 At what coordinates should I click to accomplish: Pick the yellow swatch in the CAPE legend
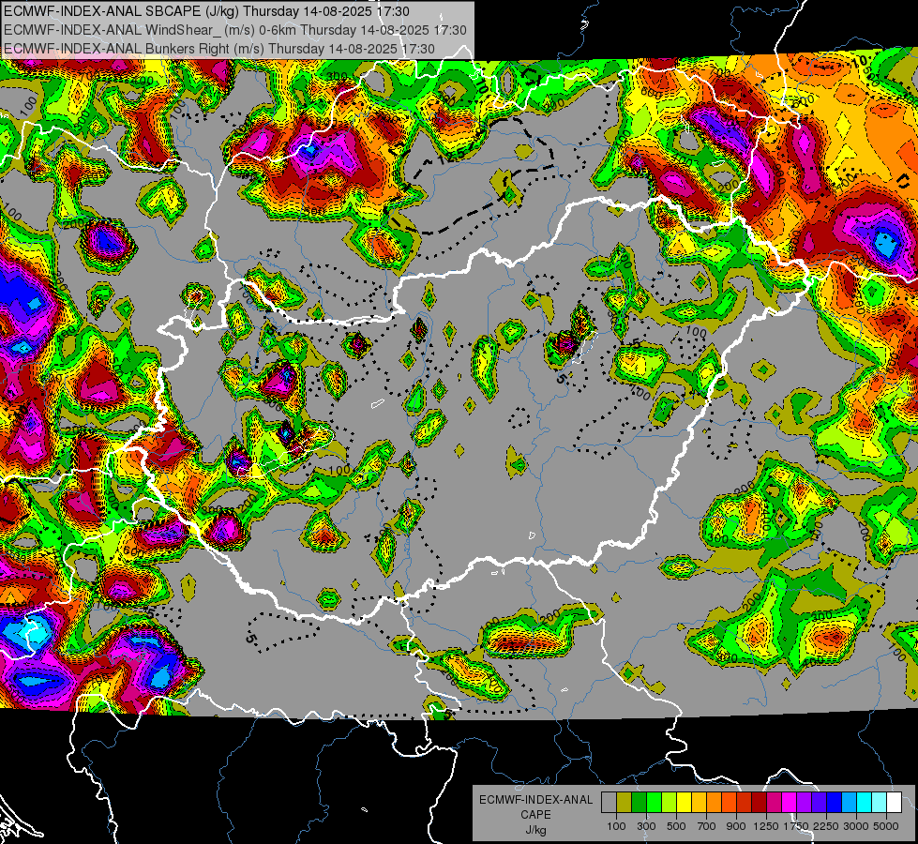pyautogui.click(x=684, y=802)
